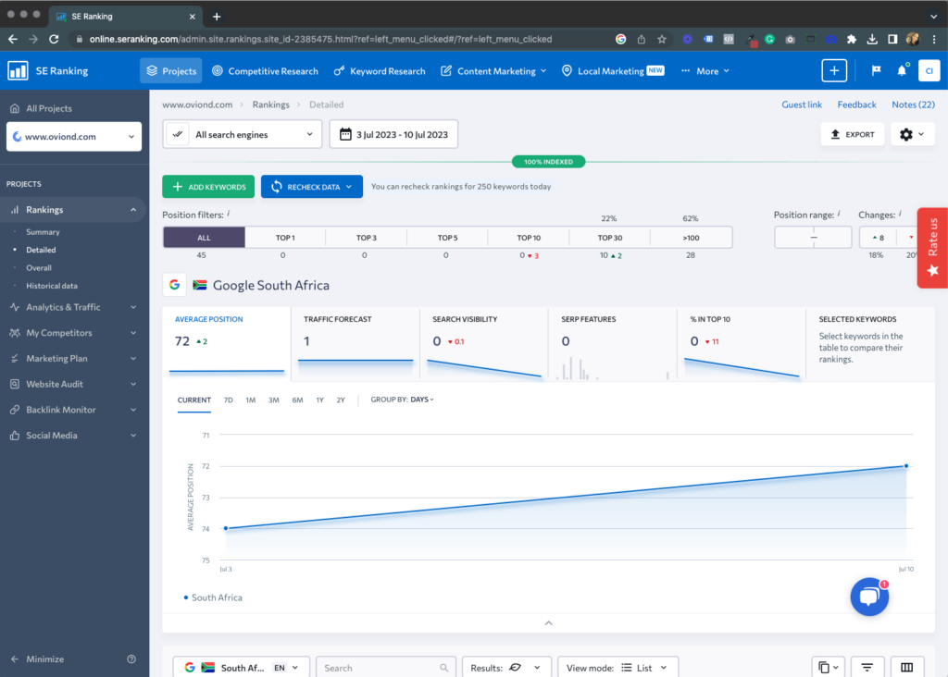Open the live chat bubble
Viewport: 948px width, 677px height.
tap(869, 597)
